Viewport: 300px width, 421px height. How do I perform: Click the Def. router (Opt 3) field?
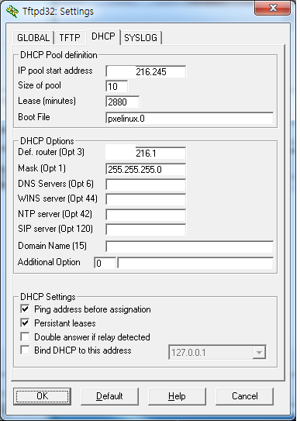[x=146, y=153]
